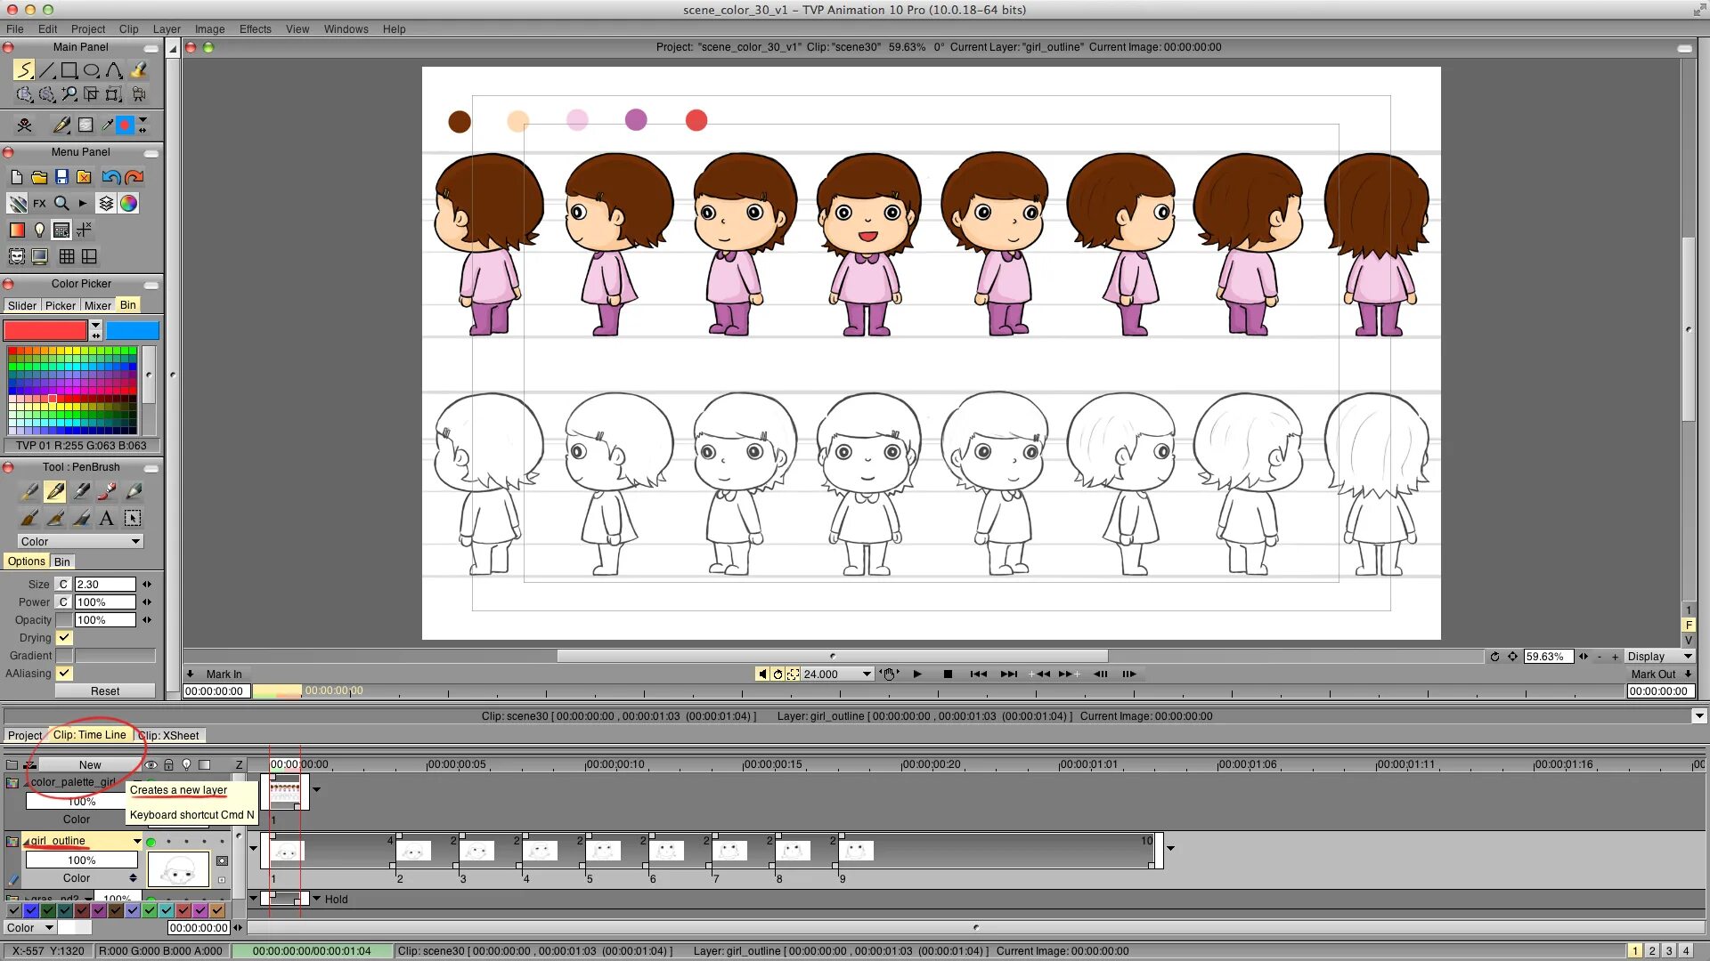Save project with floppy disk icon
Screen dimensions: 1710x961
tap(61, 177)
